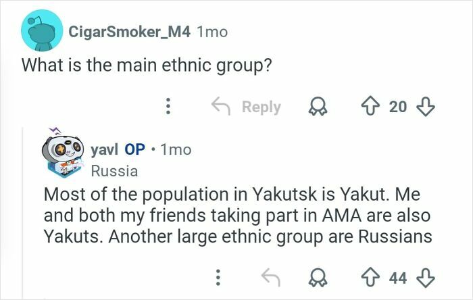Image resolution: width=473 pixels, height=300 pixels.
Task: Click the vote score 20
Action: coord(398,107)
